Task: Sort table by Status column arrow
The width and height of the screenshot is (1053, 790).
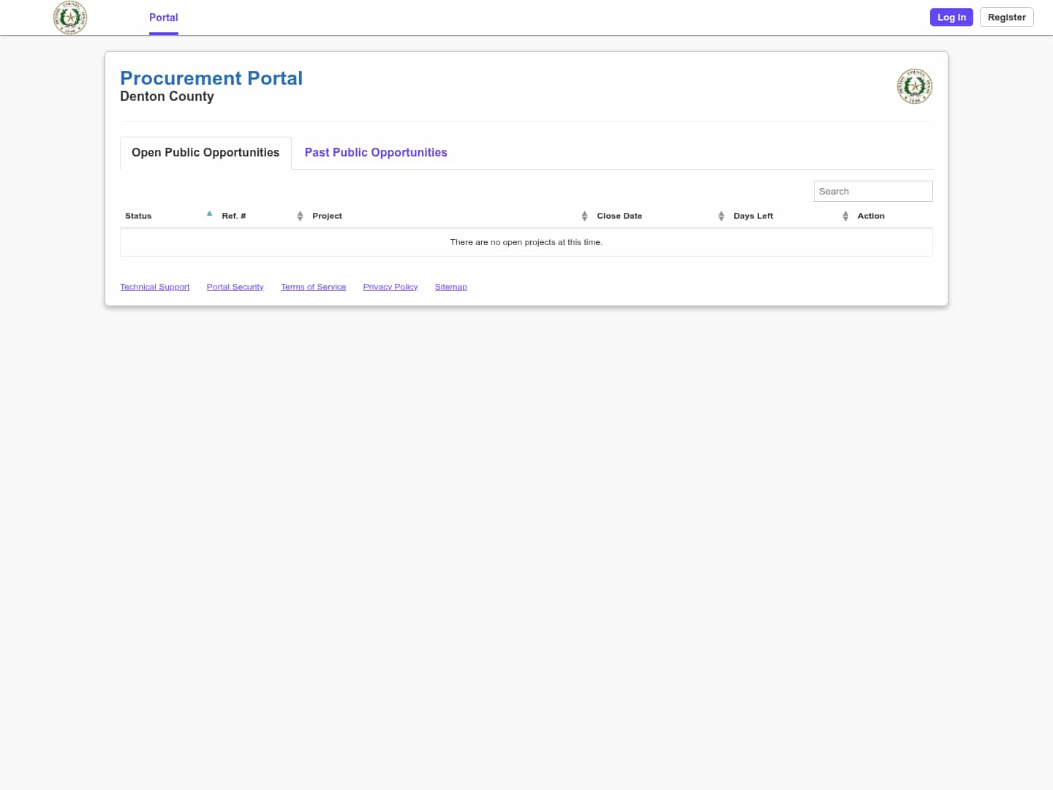Action: [x=209, y=214]
